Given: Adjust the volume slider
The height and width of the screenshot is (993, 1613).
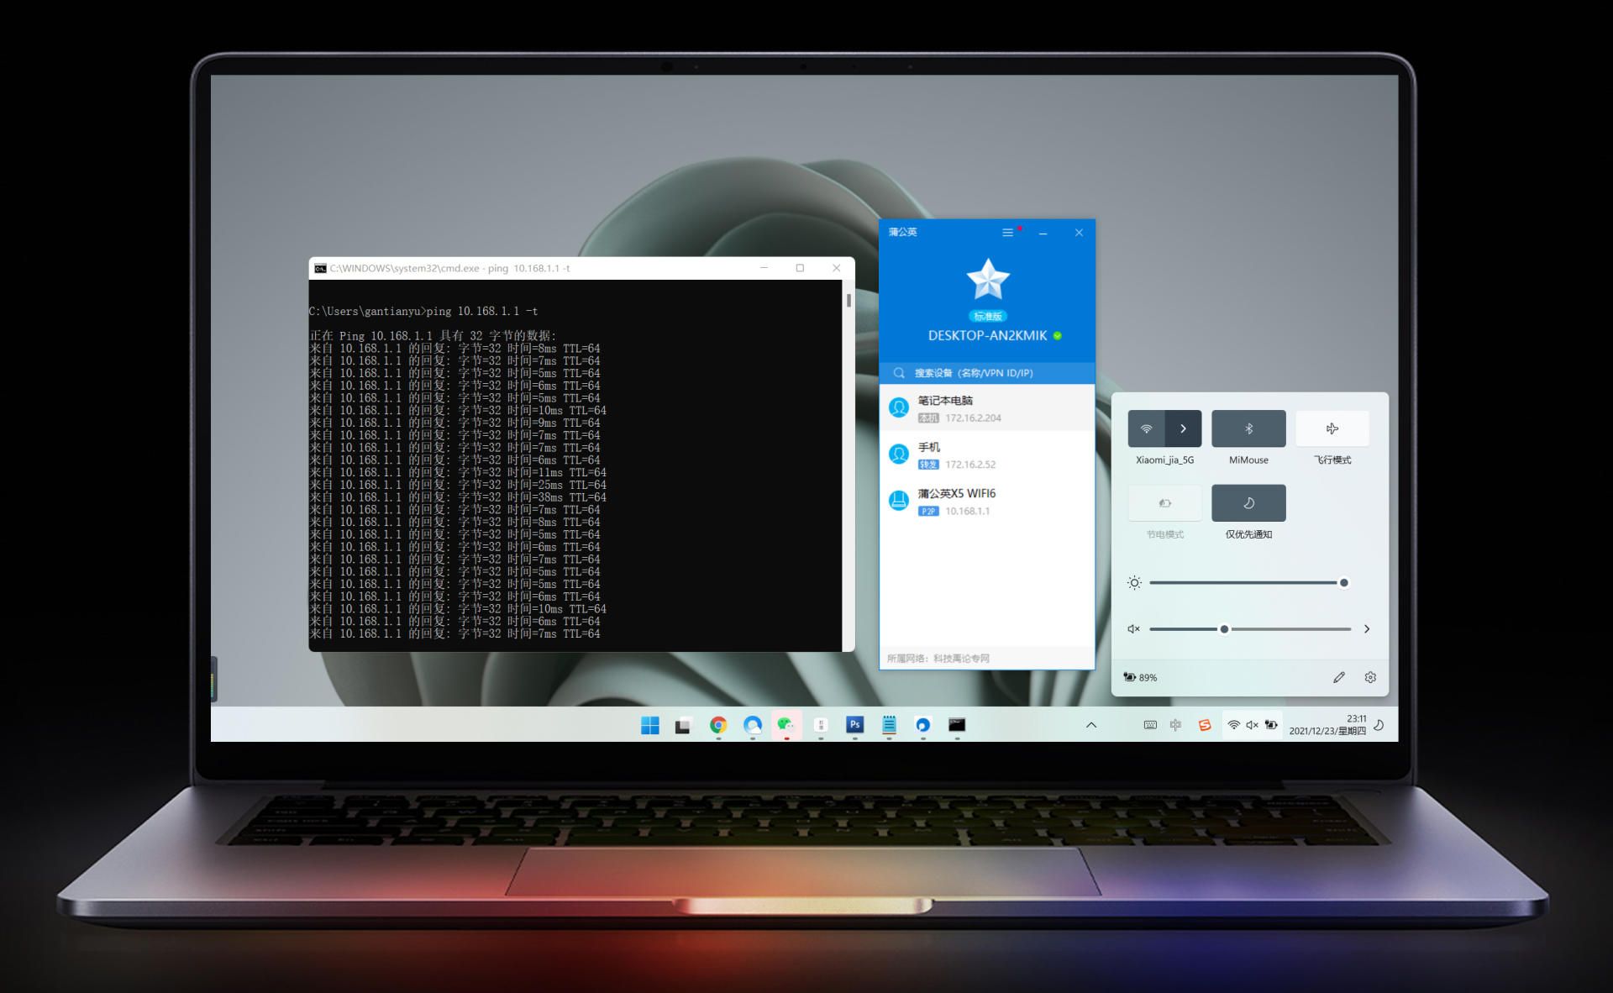Looking at the screenshot, I should tap(1249, 629).
